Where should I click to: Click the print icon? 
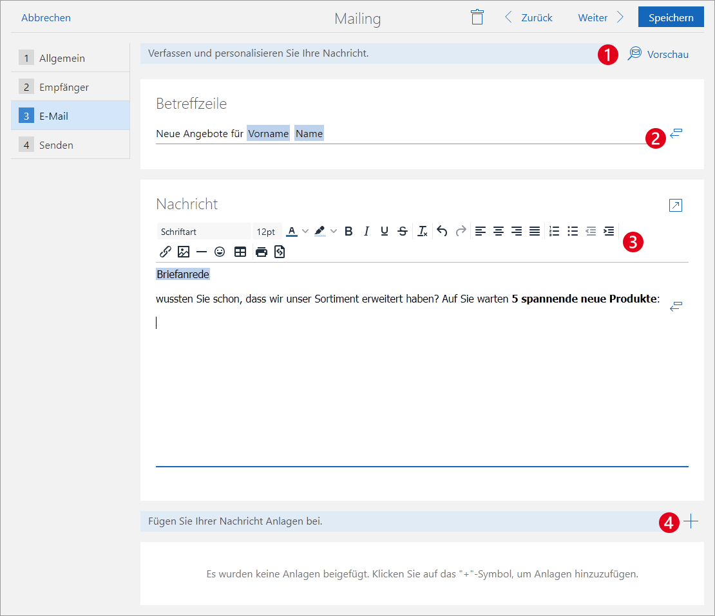click(261, 252)
